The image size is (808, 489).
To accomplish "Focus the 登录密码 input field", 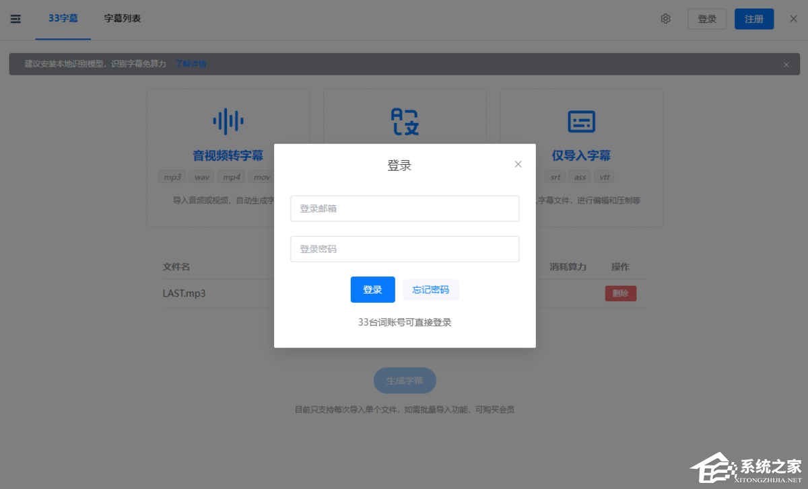I will 405,249.
